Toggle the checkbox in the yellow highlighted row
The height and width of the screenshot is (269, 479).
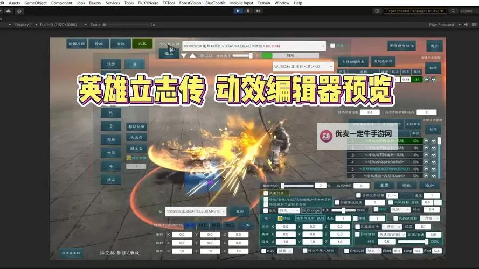(x=266, y=193)
